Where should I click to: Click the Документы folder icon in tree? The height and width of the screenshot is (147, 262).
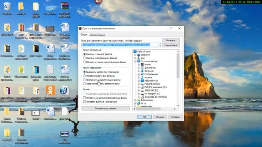pos(142,68)
